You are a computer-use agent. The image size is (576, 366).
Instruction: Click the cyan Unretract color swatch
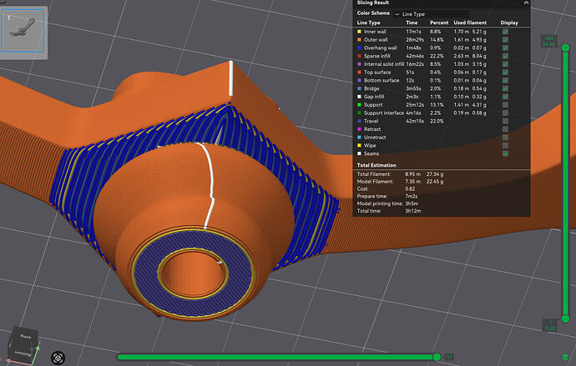[359, 138]
